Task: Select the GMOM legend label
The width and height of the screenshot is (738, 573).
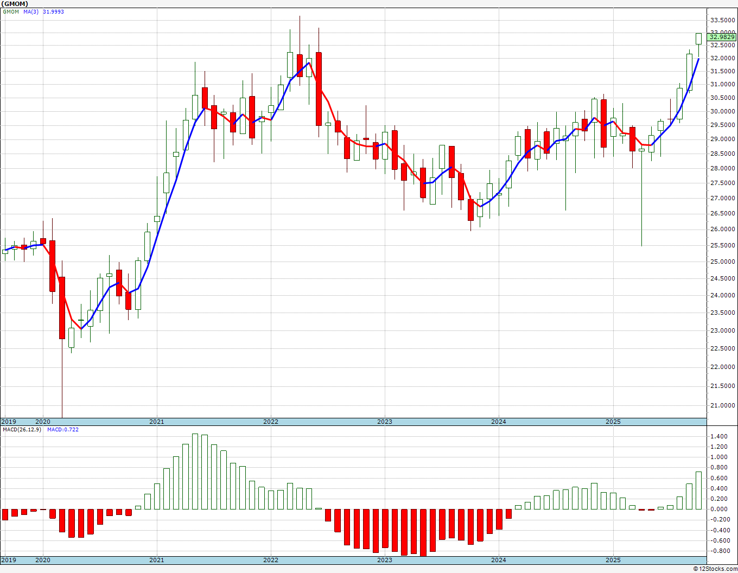Action: point(11,12)
